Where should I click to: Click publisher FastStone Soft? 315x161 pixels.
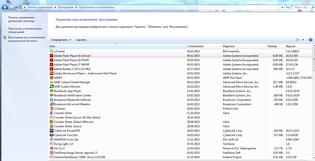(x=232, y=153)
